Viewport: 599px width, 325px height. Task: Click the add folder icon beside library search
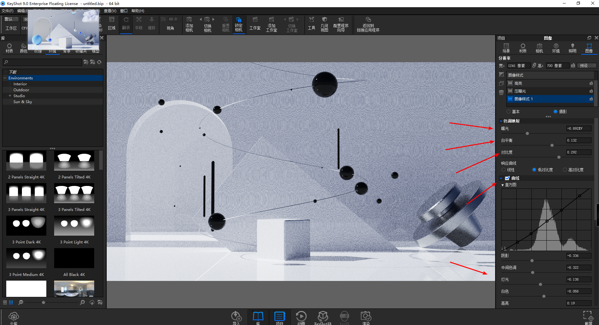click(x=86, y=62)
